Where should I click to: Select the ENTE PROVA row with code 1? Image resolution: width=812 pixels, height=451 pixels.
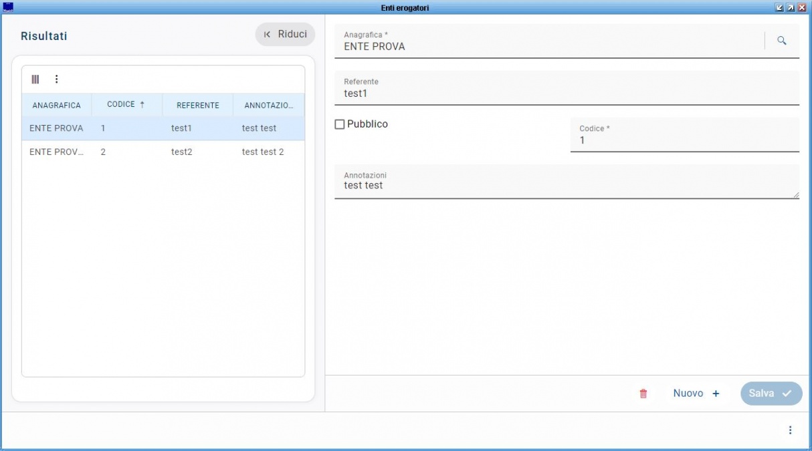[x=163, y=128]
